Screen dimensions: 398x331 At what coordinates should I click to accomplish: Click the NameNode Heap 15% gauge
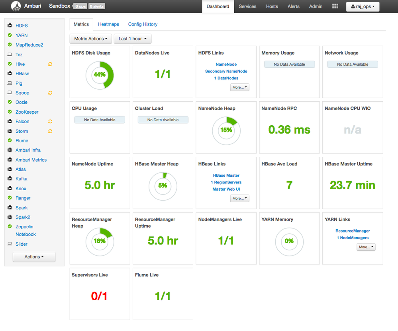point(226,130)
